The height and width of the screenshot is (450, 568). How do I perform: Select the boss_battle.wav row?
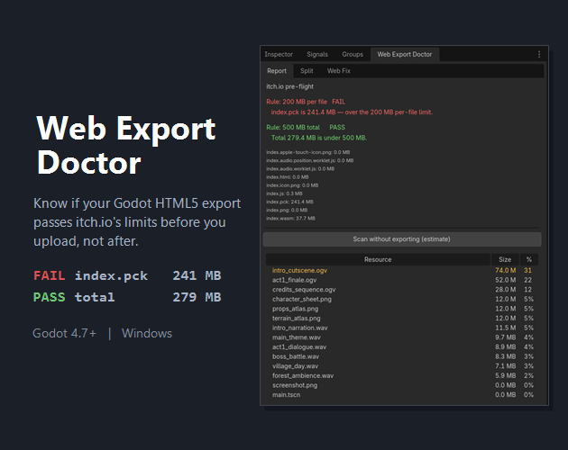[402, 356]
